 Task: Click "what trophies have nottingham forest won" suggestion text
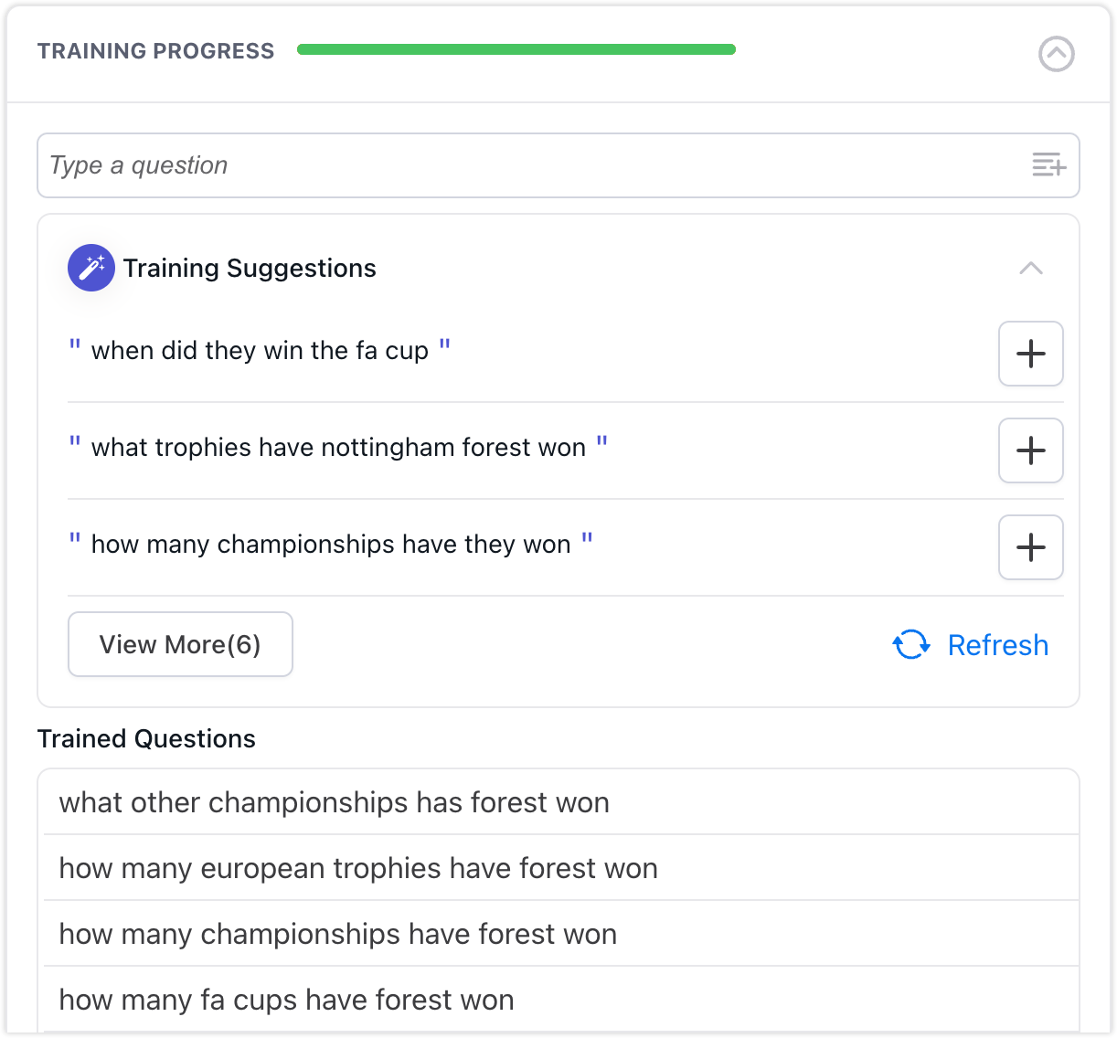pyautogui.click(x=338, y=448)
